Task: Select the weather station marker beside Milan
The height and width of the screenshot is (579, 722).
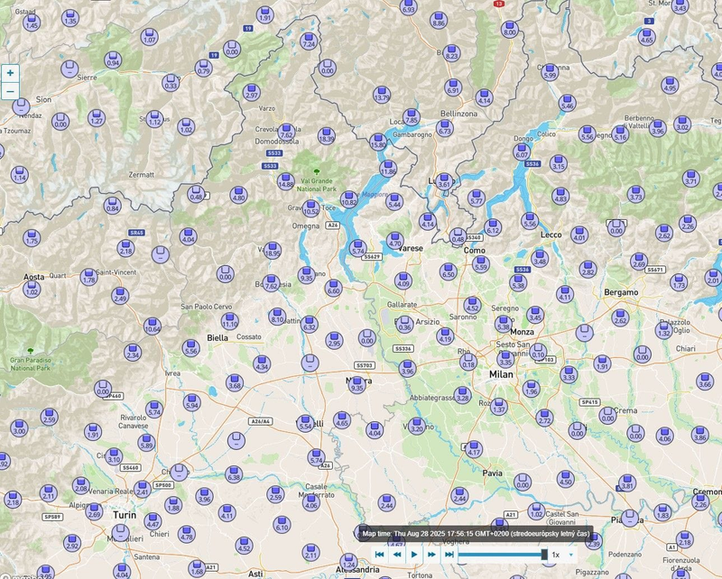Action: [x=505, y=361]
